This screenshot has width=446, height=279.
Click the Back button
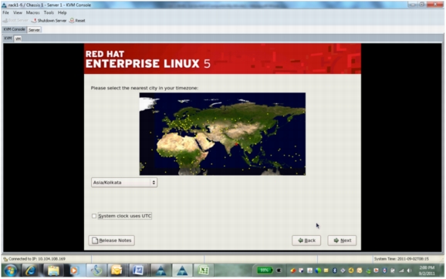tap(306, 240)
